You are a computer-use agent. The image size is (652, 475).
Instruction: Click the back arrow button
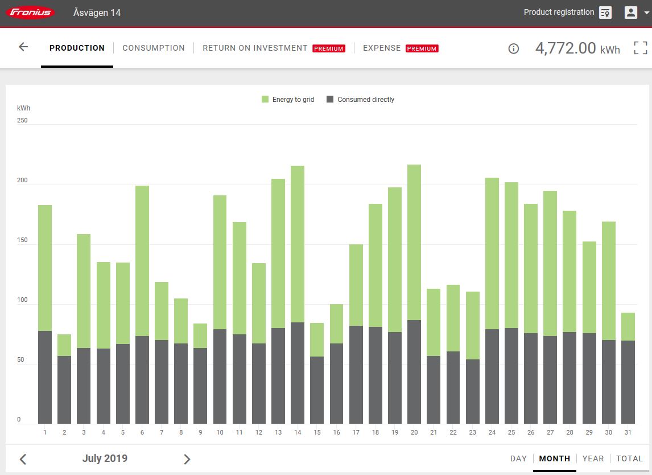point(23,47)
